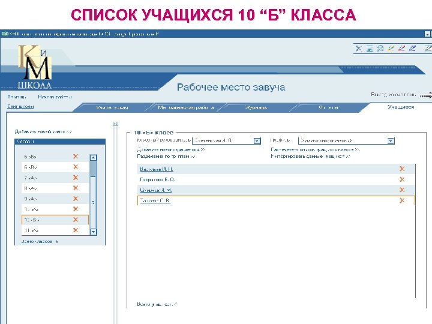Click the КМ Школа logo
This screenshot has height=324, width=432.
(35, 67)
